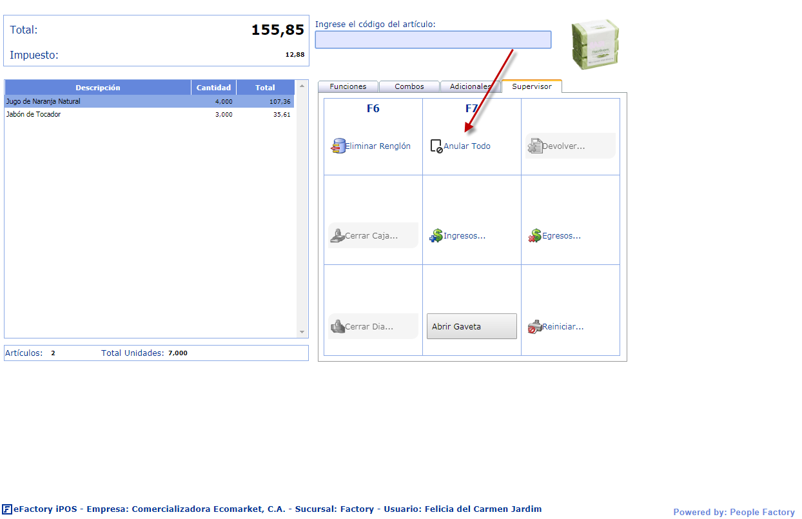Click the soap product thumbnail image
802x519 pixels.
pos(594,43)
